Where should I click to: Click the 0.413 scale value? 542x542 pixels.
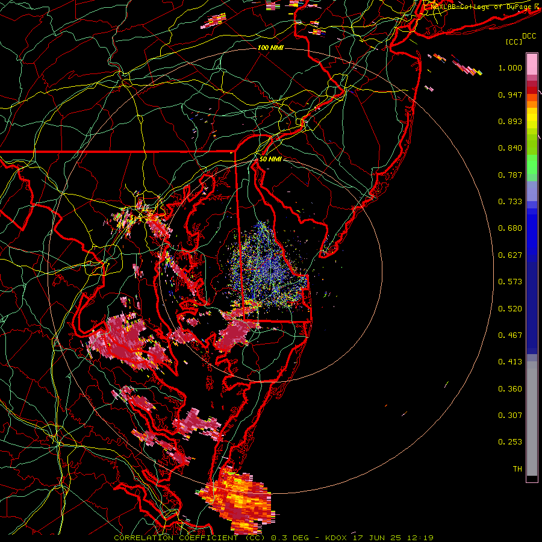click(510, 362)
